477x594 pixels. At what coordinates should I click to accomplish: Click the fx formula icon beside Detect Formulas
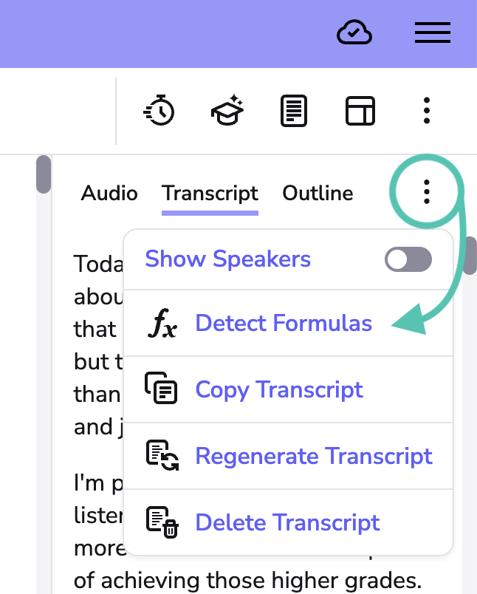(x=161, y=324)
